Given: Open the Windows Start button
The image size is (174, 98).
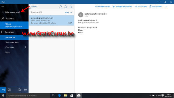Looking at the screenshot, I should [3, 96].
